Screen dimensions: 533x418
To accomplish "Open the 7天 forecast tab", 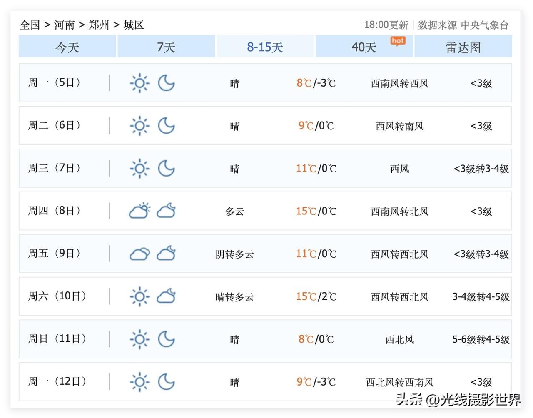I will pyautogui.click(x=166, y=47).
